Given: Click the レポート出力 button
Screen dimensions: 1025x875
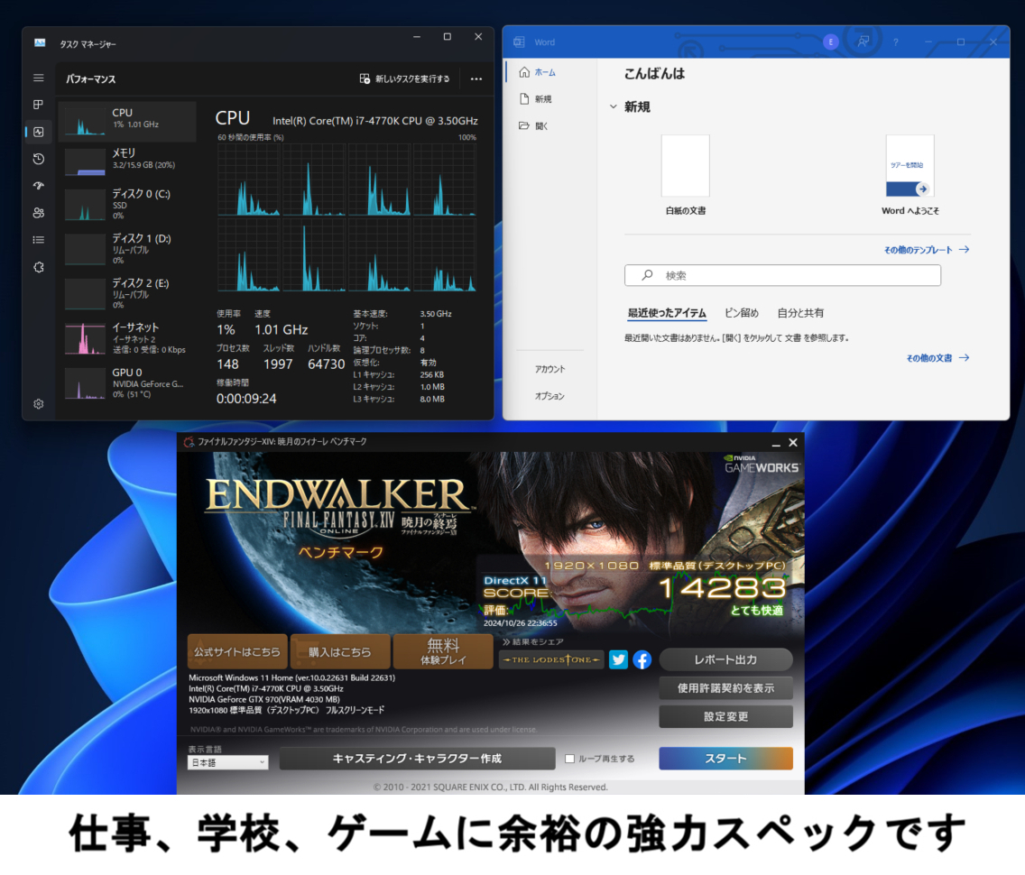Looking at the screenshot, I should coord(725,660).
